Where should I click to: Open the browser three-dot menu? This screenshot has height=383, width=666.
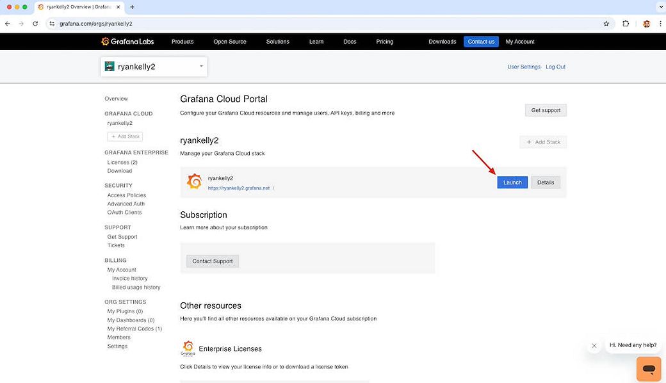tap(660, 22)
